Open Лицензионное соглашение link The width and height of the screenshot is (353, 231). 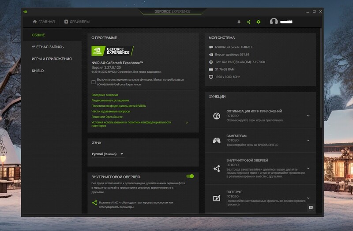pos(110,101)
